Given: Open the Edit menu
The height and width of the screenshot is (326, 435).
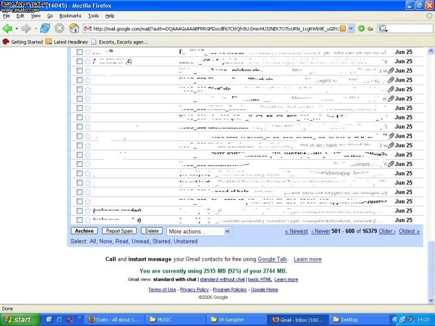Looking at the screenshot, I should tap(20, 16).
